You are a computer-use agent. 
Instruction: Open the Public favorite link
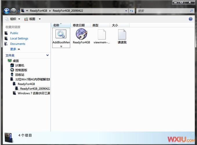(14, 33)
